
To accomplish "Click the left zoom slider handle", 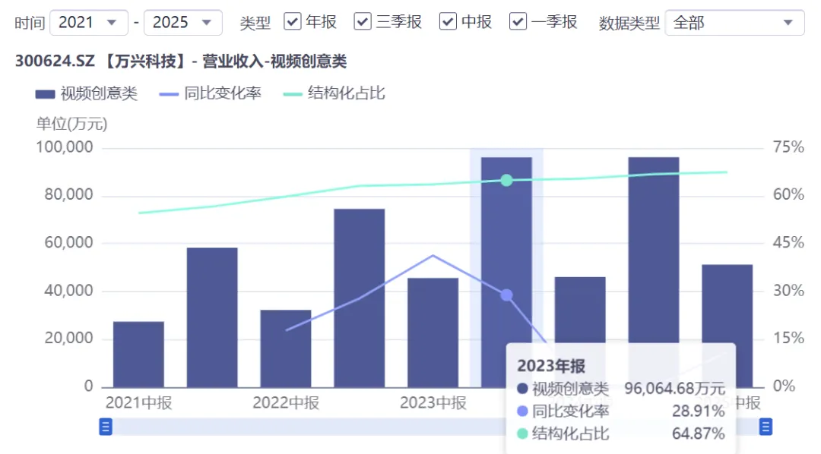I will click(x=105, y=427).
